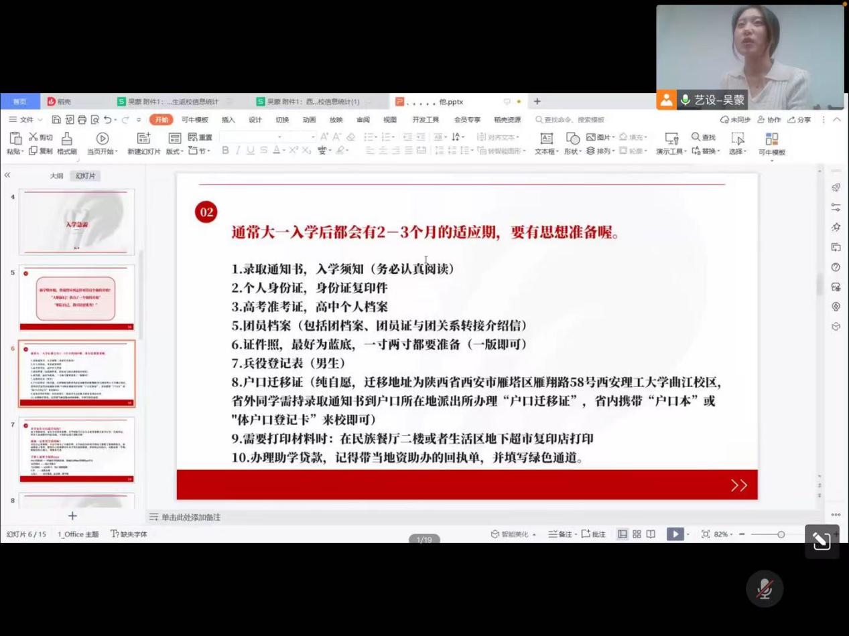Insert a 文本框 text box
Screen dimensions: 849x636
[x=546, y=139]
